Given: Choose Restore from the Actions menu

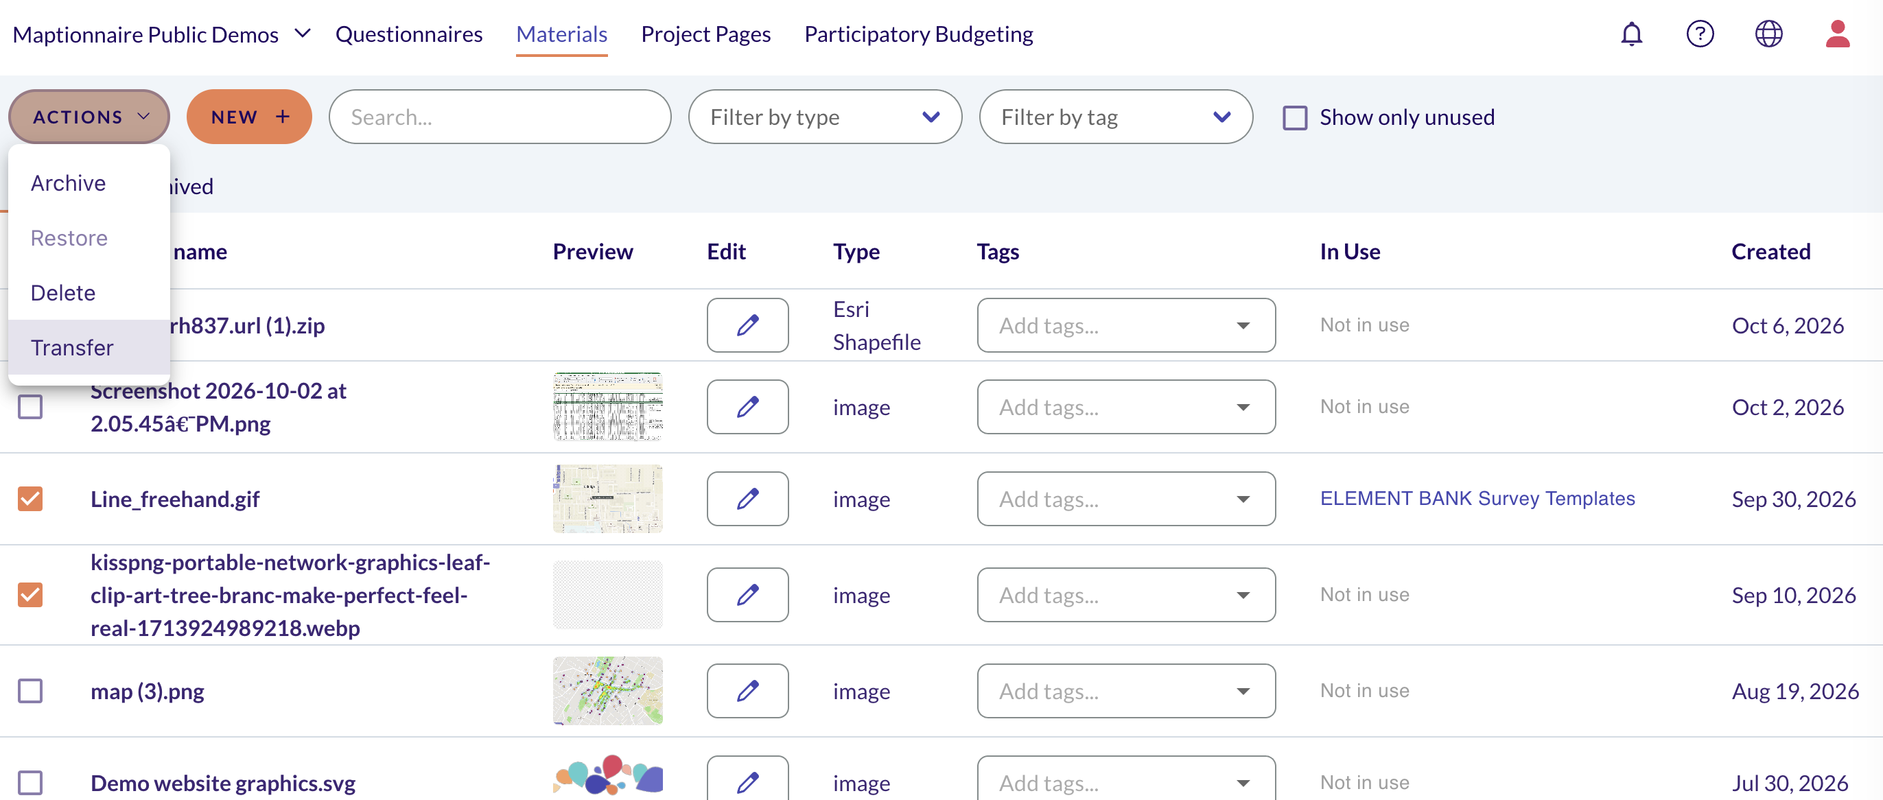Looking at the screenshot, I should point(89,238).
